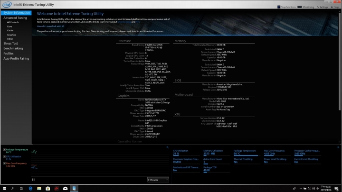Toggle the CPU Utilization graph checkbox
342x192 pixels.
(x=4, y=156)
